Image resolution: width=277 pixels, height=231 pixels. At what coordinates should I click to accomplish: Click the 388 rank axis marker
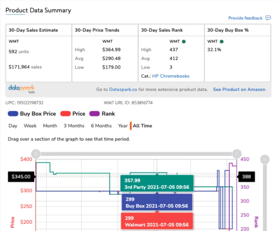pos(246,177)
